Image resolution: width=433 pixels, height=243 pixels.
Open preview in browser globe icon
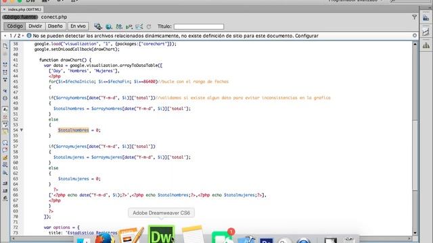click(x=108, y=26)
